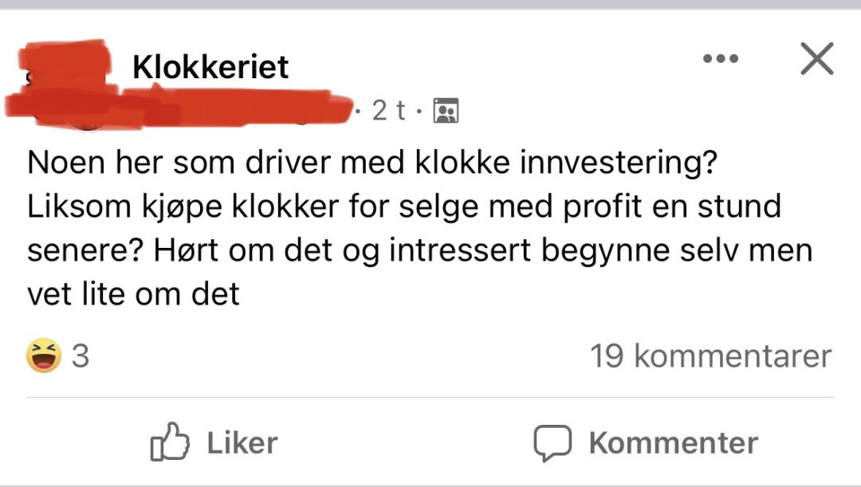Click the line starting "senere? Hørt om det"
The image size is (861, 487).
coord(419,250)
